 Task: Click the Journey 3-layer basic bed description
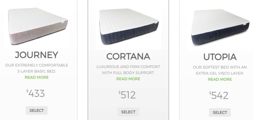37,68
